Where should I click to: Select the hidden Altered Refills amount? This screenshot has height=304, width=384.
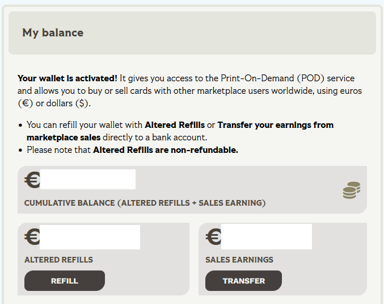(x=90, y=237)
